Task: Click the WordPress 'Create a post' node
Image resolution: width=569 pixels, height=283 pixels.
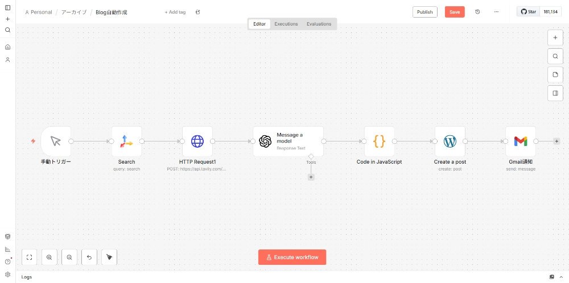Action: [x=450, y=141]
